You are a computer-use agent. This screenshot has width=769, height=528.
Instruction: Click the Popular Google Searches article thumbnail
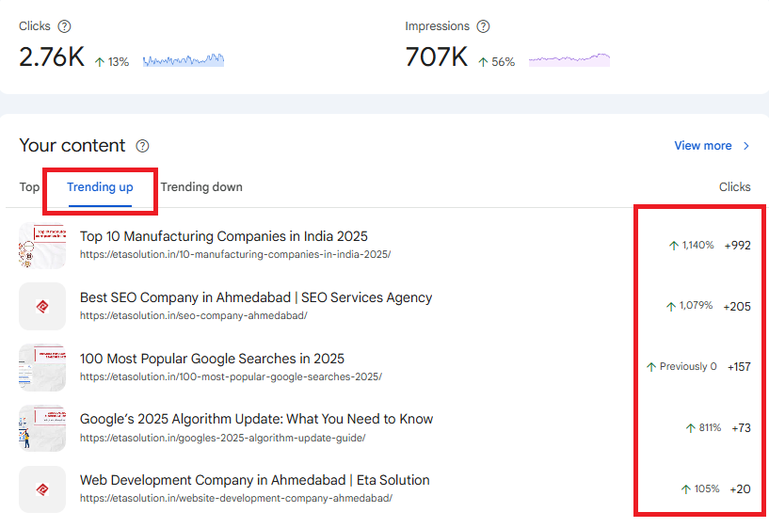[42, 368]
